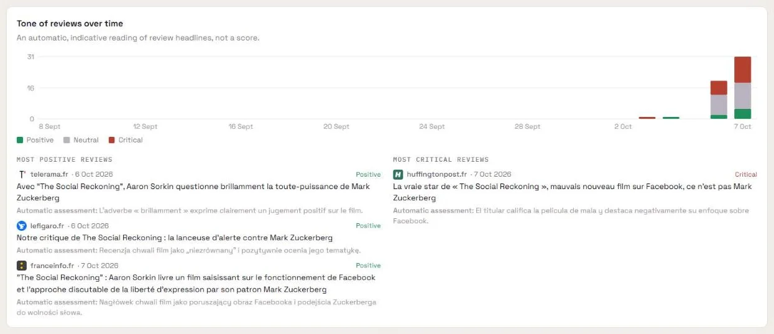This screenshot has height=334, width=774.
Task: Click the red segment of the 6 Oct bar
Action: pyautogui.click(x=719, y=88)
